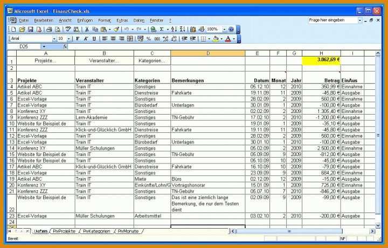The height and width of the screenshot is (248, 388).
Task: Apply currency format icon
Action: coord(140,39)
